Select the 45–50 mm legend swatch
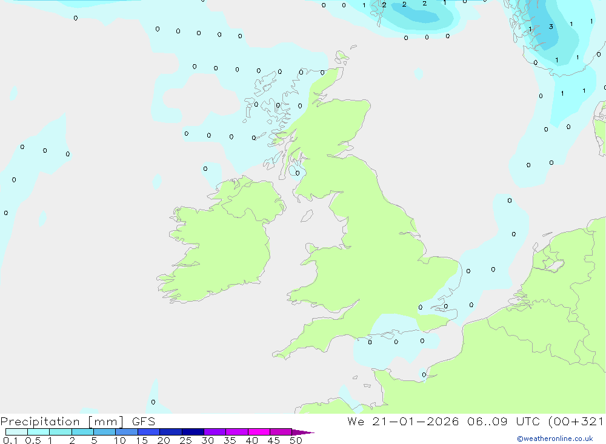Screen dimensions: 606x444 coord(281,432)
